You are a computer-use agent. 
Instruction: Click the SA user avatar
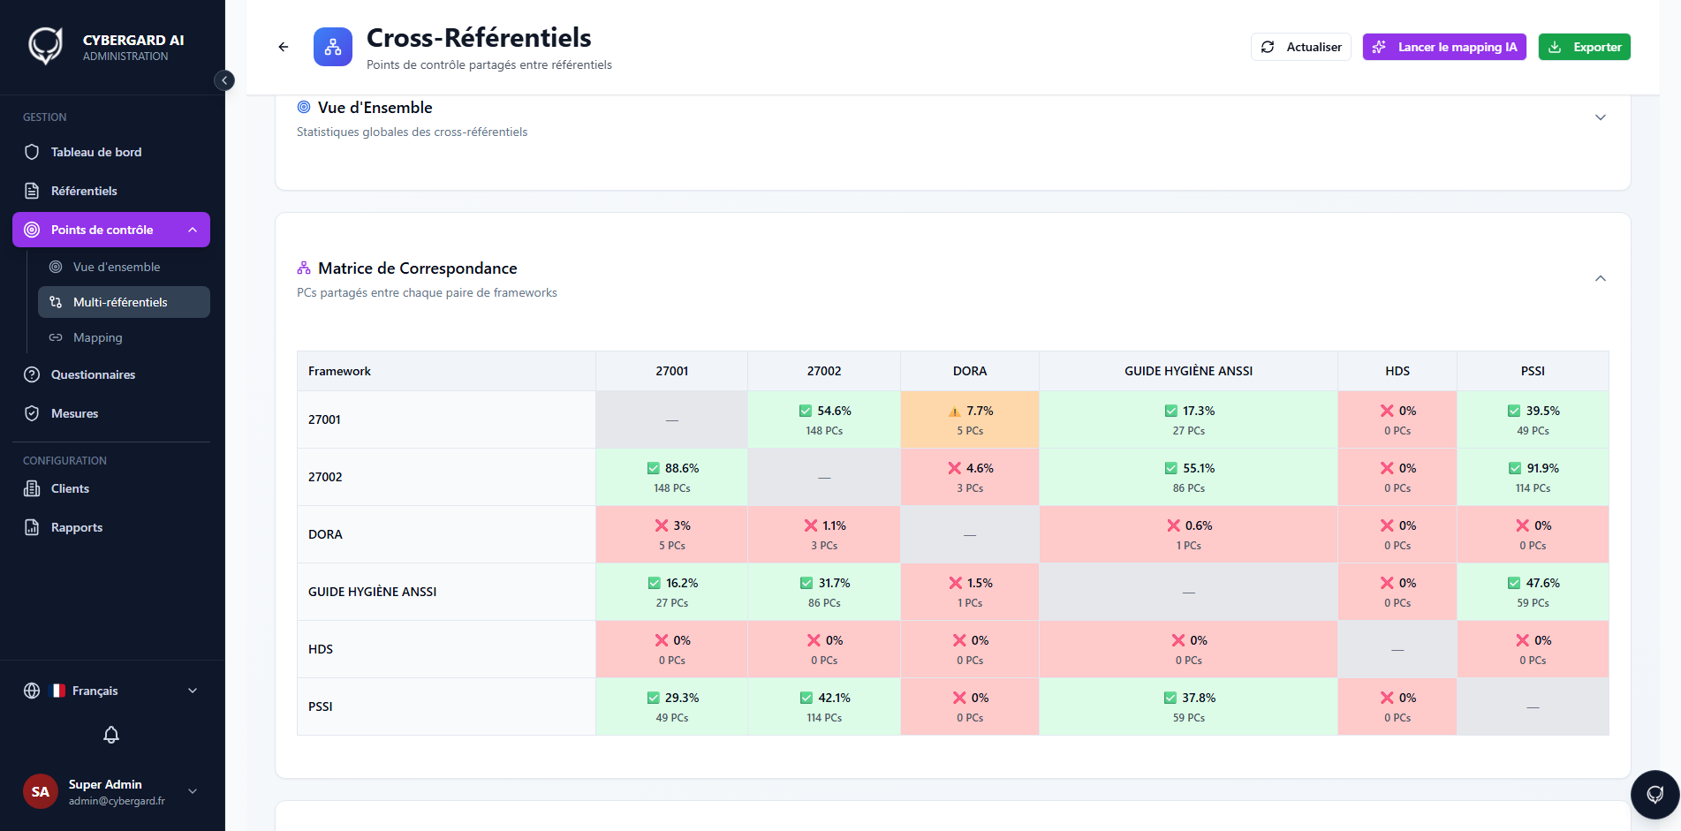click(41, 791)
